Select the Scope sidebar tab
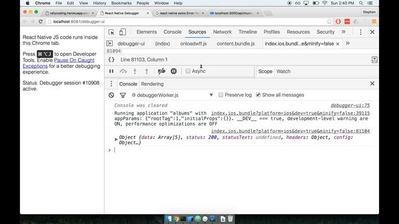Screen dimensions: 399x224 [x=265, y=72]
